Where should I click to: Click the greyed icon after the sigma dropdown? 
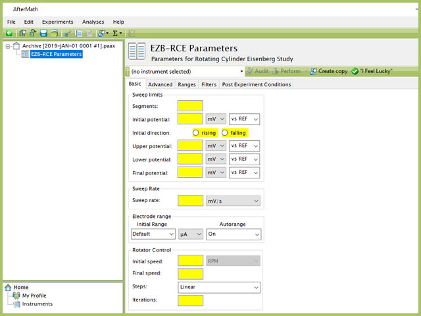tap(132, 33)
